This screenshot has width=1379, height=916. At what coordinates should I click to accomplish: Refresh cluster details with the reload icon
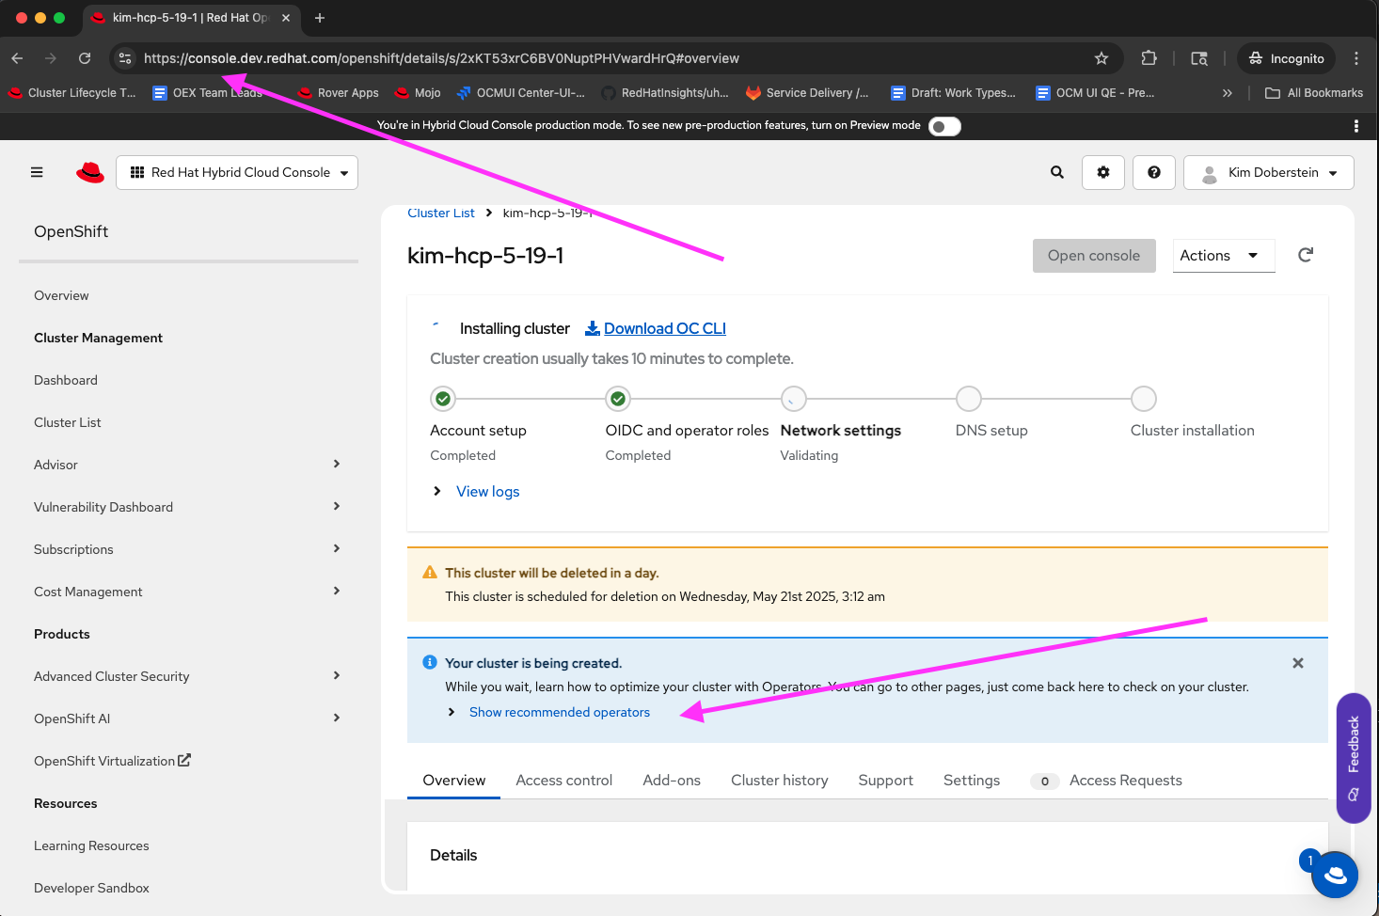1306,255
